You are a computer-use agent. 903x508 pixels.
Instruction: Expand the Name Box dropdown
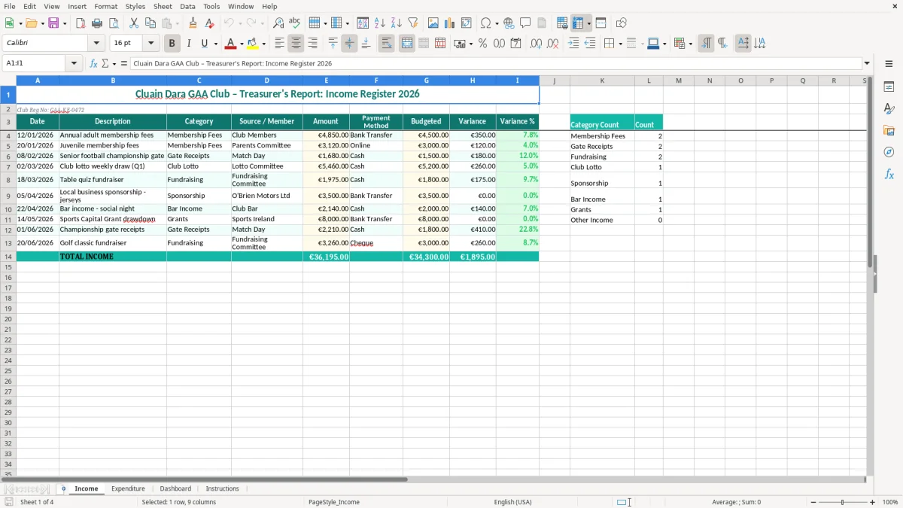click(x=74, y=64)
